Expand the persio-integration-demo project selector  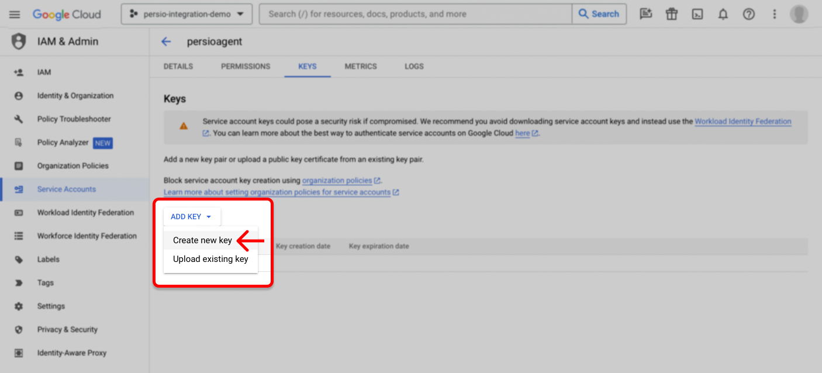click(x=186, y=14)
